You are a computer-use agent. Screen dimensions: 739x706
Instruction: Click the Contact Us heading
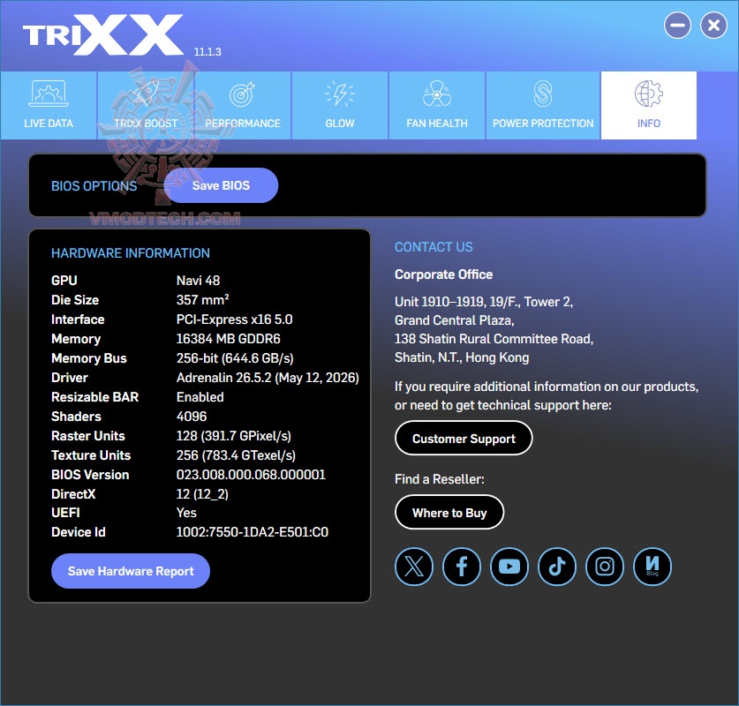click(434, 247)
